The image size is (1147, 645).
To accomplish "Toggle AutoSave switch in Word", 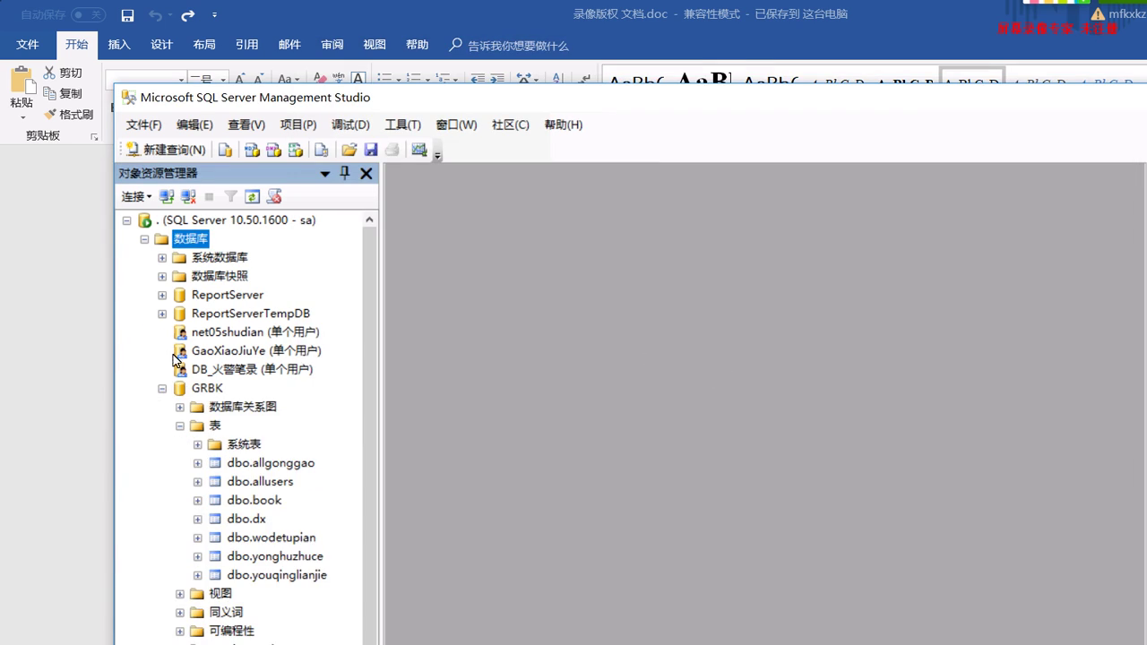I will [88, 15].
